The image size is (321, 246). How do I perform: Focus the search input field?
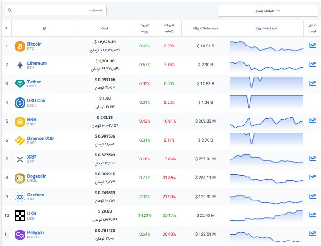coord(56,10)
